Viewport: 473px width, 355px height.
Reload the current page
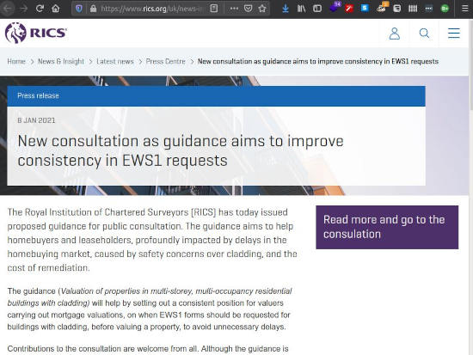pos(40,9)
